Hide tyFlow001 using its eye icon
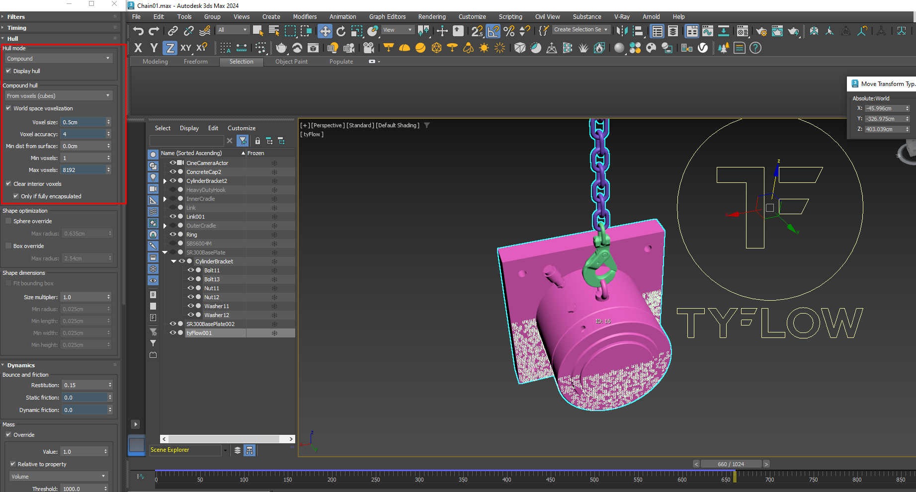916x492 pixels. (173, 333)
